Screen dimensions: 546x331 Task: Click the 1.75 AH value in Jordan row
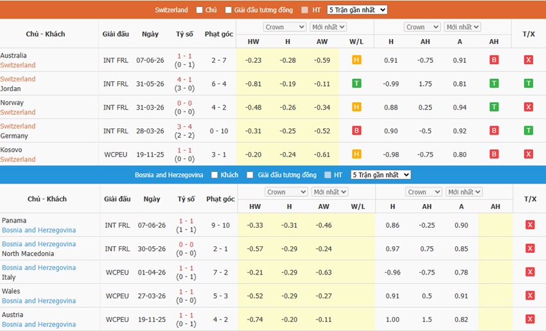pyautogui.click(x=425, y=84)
